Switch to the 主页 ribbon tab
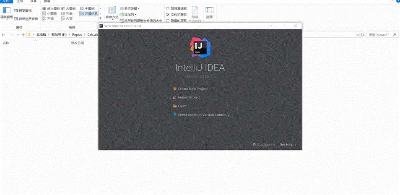Image resolution: width=400 pixels, height=195 pixels. click(20, 1)
